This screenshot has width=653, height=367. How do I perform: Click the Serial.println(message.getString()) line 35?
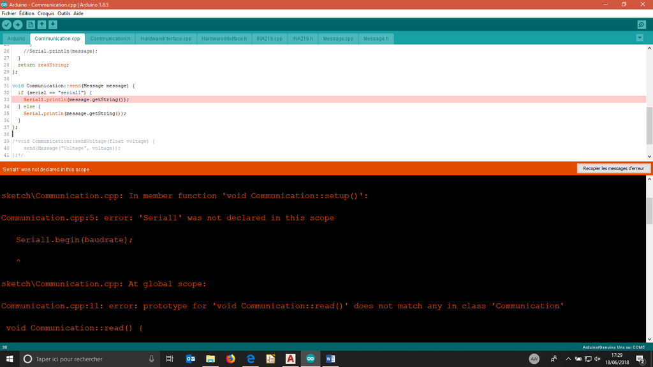click(75, 113)
